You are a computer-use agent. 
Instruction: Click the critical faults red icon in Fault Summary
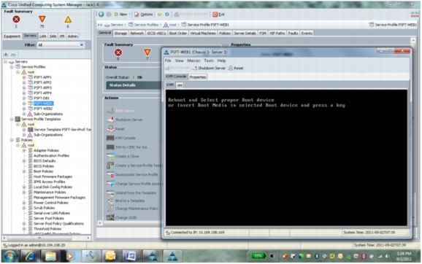coord(16,19)
